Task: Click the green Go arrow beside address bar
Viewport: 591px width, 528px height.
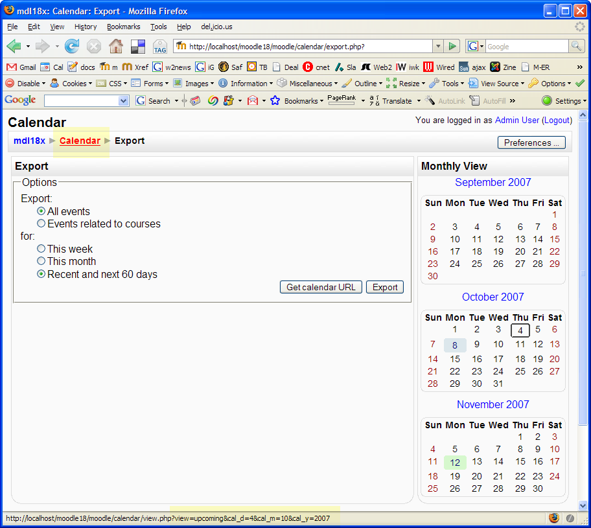Action: point(452,47)
